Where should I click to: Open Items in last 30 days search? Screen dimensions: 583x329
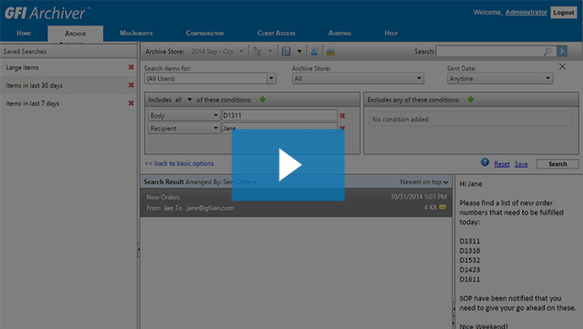[34, 85]
